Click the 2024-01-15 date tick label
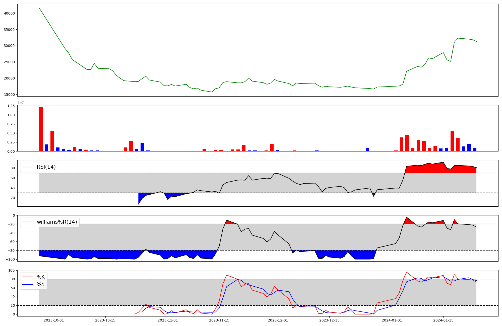The width and height of the screenshot is (502, 326). (x=443, y=320)
